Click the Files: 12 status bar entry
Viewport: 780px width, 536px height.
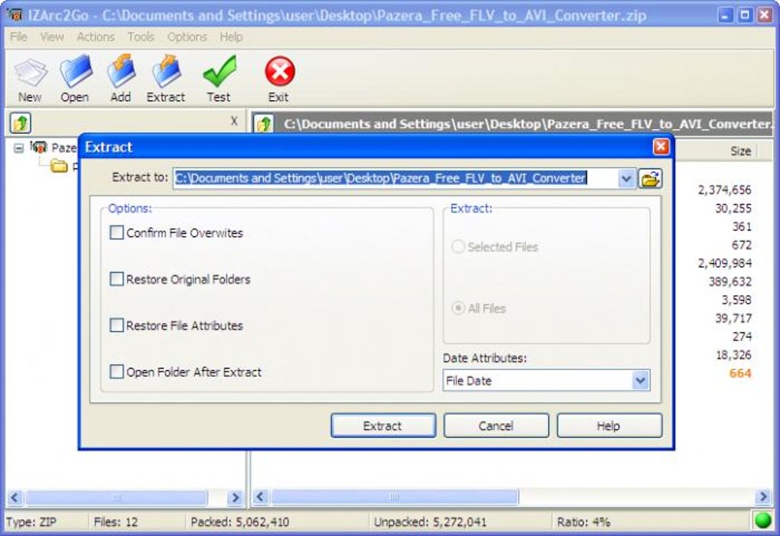[x=115, y=522]
